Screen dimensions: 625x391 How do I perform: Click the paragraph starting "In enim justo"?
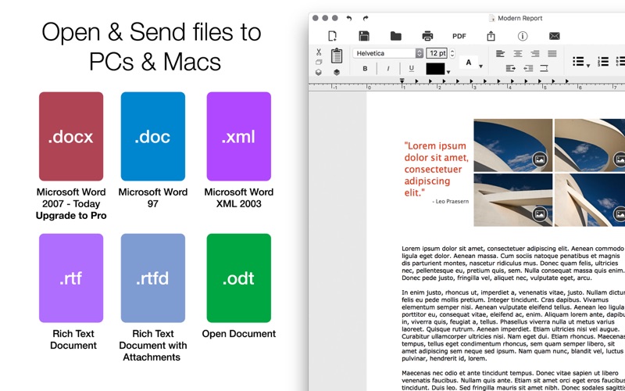click(513, 325)
